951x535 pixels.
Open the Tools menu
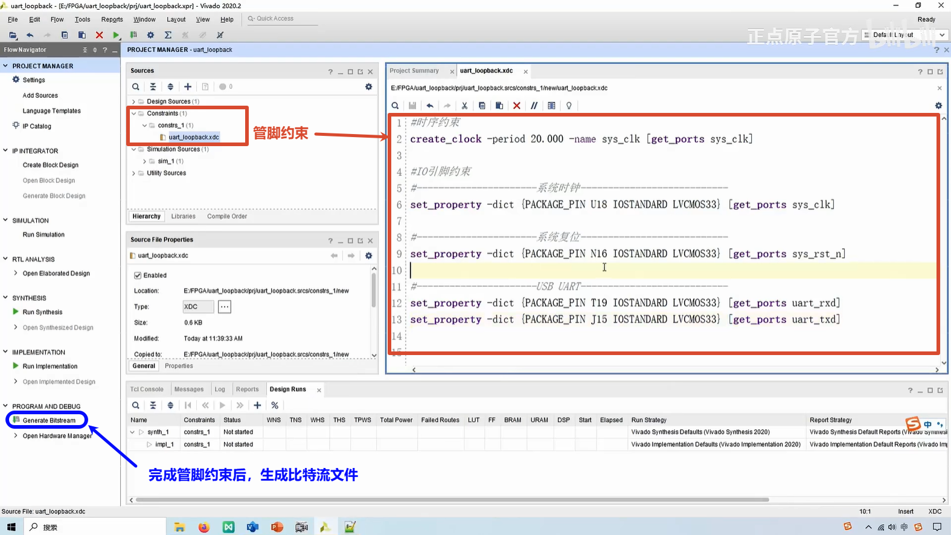coord(82,19)
